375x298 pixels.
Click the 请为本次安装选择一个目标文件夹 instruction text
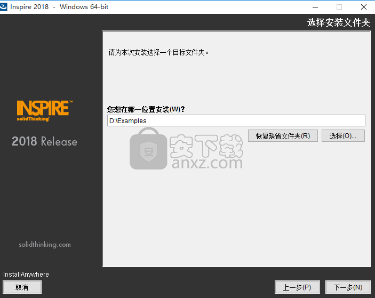pos(158,52)
